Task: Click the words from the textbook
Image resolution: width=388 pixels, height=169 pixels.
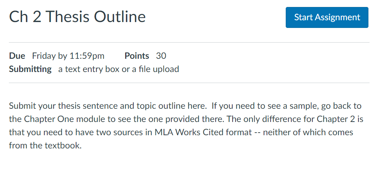Action: click(x=45, y=145)
